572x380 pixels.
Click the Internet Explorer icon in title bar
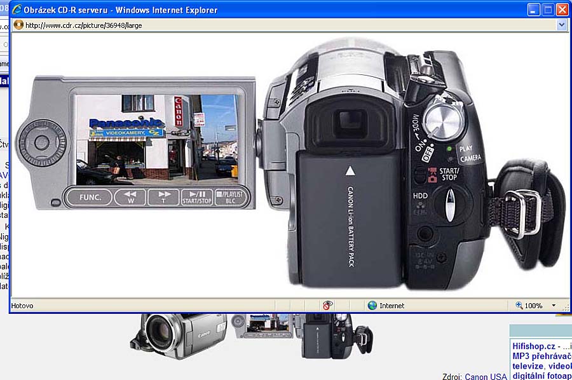click(16, 10)
